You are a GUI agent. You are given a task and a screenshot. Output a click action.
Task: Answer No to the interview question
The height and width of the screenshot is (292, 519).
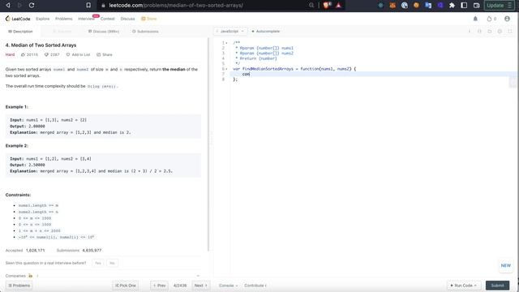[112, 263]
